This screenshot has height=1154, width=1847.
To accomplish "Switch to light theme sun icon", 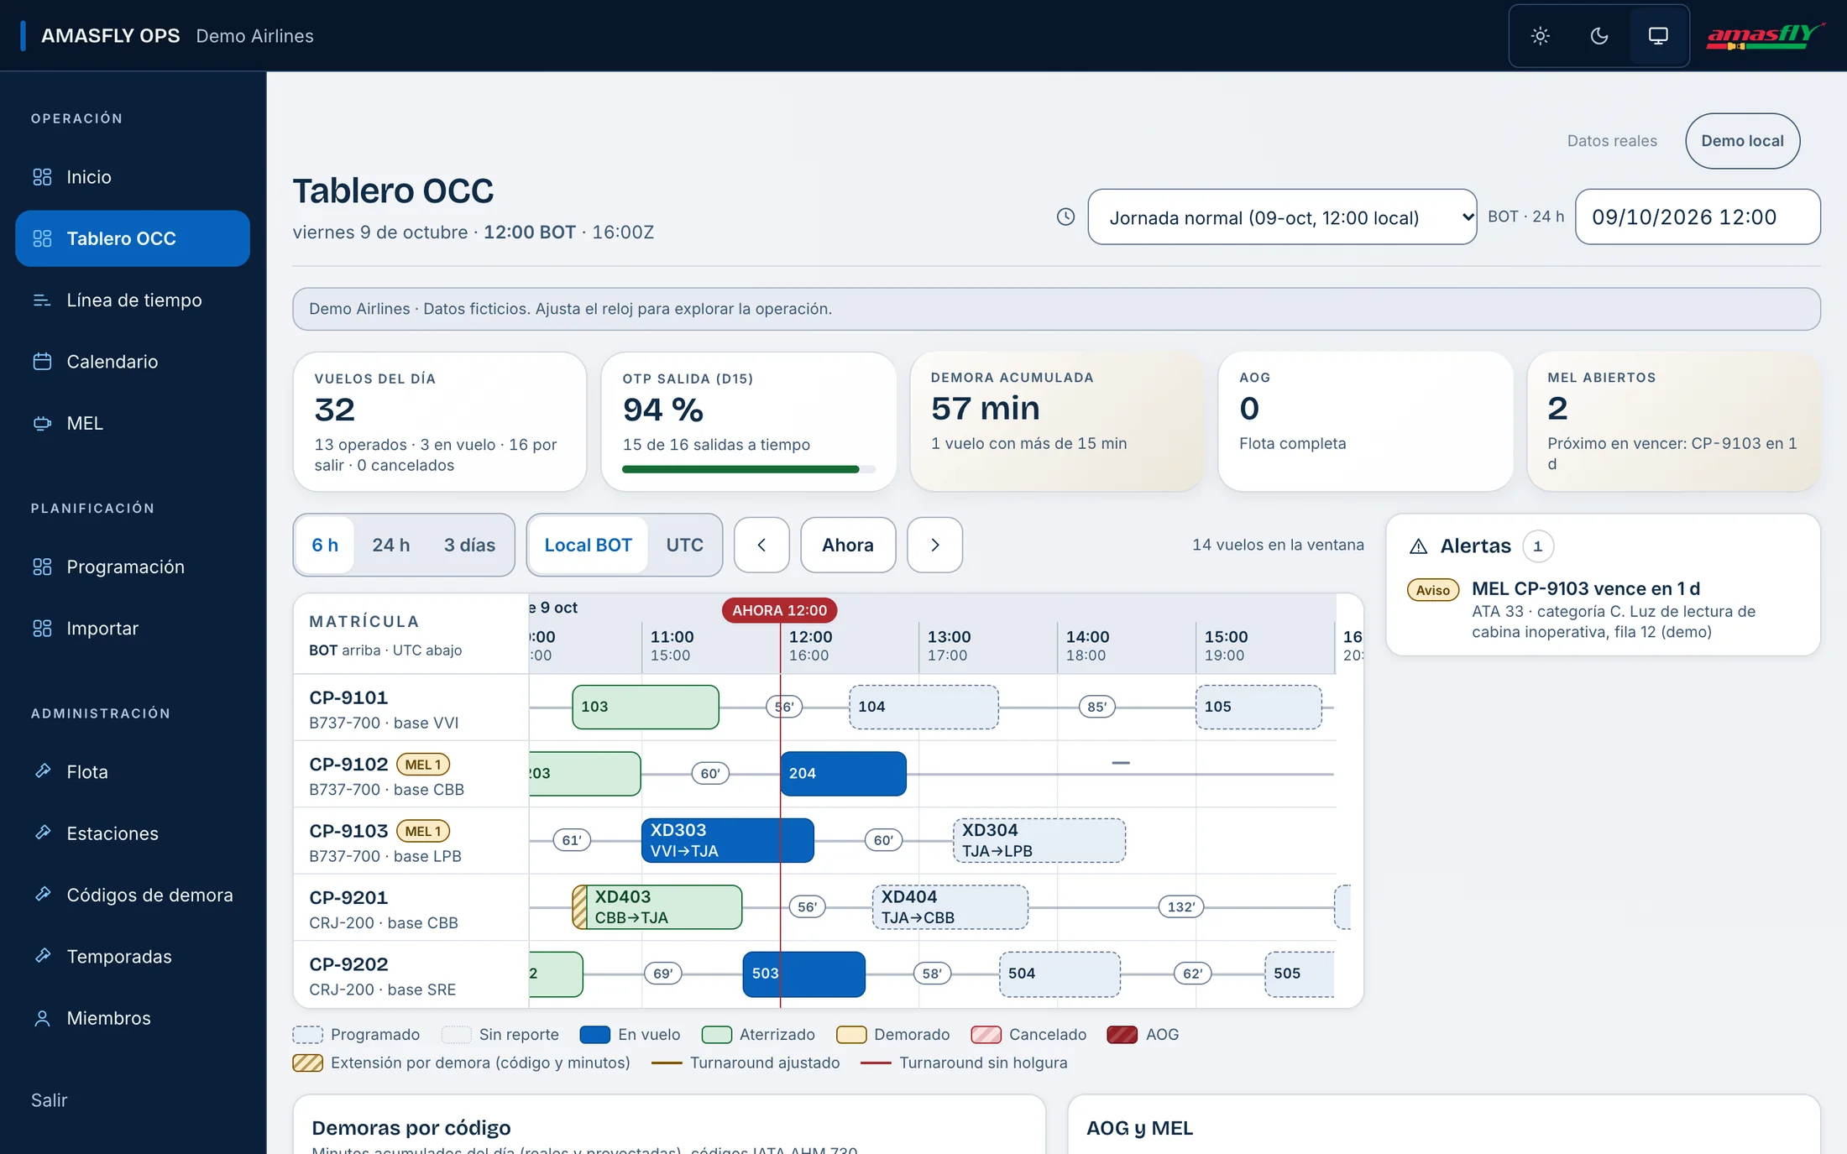I will point(1540,36).
